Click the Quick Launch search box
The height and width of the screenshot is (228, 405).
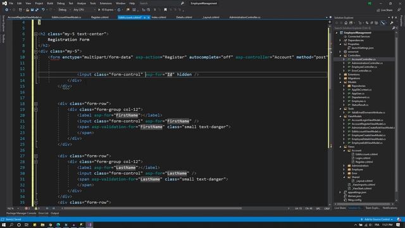159,3
